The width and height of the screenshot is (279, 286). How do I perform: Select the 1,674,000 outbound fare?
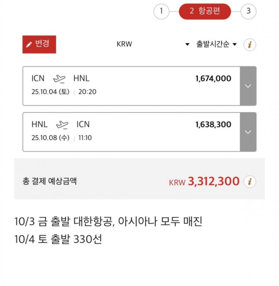coord(213,79)
